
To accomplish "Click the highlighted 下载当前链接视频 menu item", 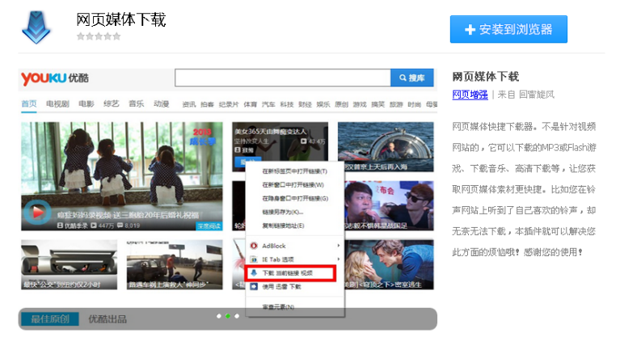I will tap(289, 274).
